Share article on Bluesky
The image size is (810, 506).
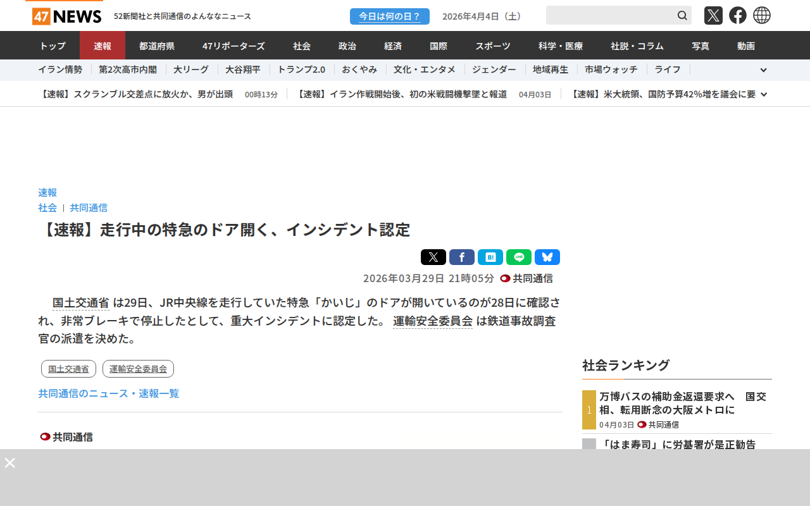point(547,257)
